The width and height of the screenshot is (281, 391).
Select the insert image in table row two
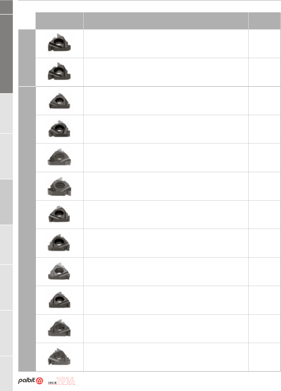coord(59,72)
